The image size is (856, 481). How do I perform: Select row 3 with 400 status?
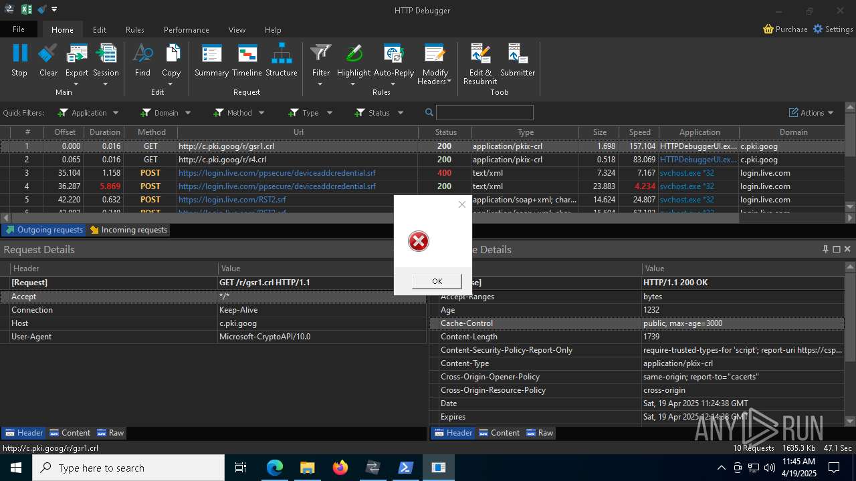tap(423, 173)
